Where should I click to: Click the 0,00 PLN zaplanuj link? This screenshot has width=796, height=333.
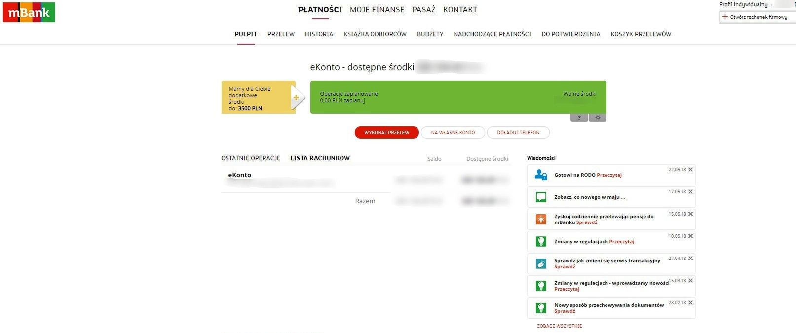342,101
